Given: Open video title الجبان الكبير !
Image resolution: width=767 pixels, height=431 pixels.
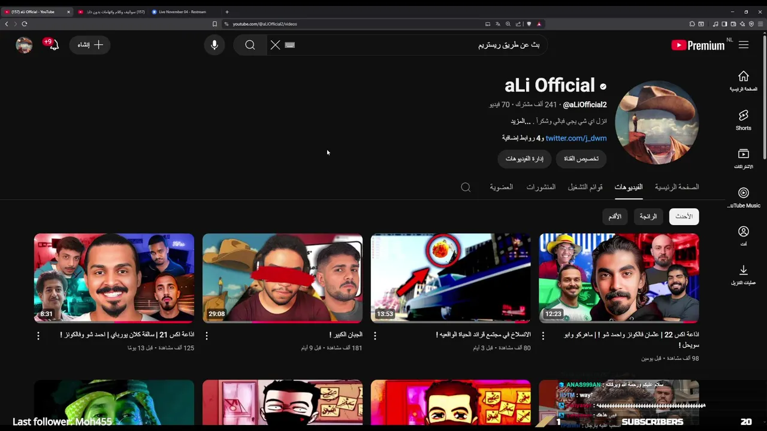Looking at the screenshot, I should (x=346, y=335).
